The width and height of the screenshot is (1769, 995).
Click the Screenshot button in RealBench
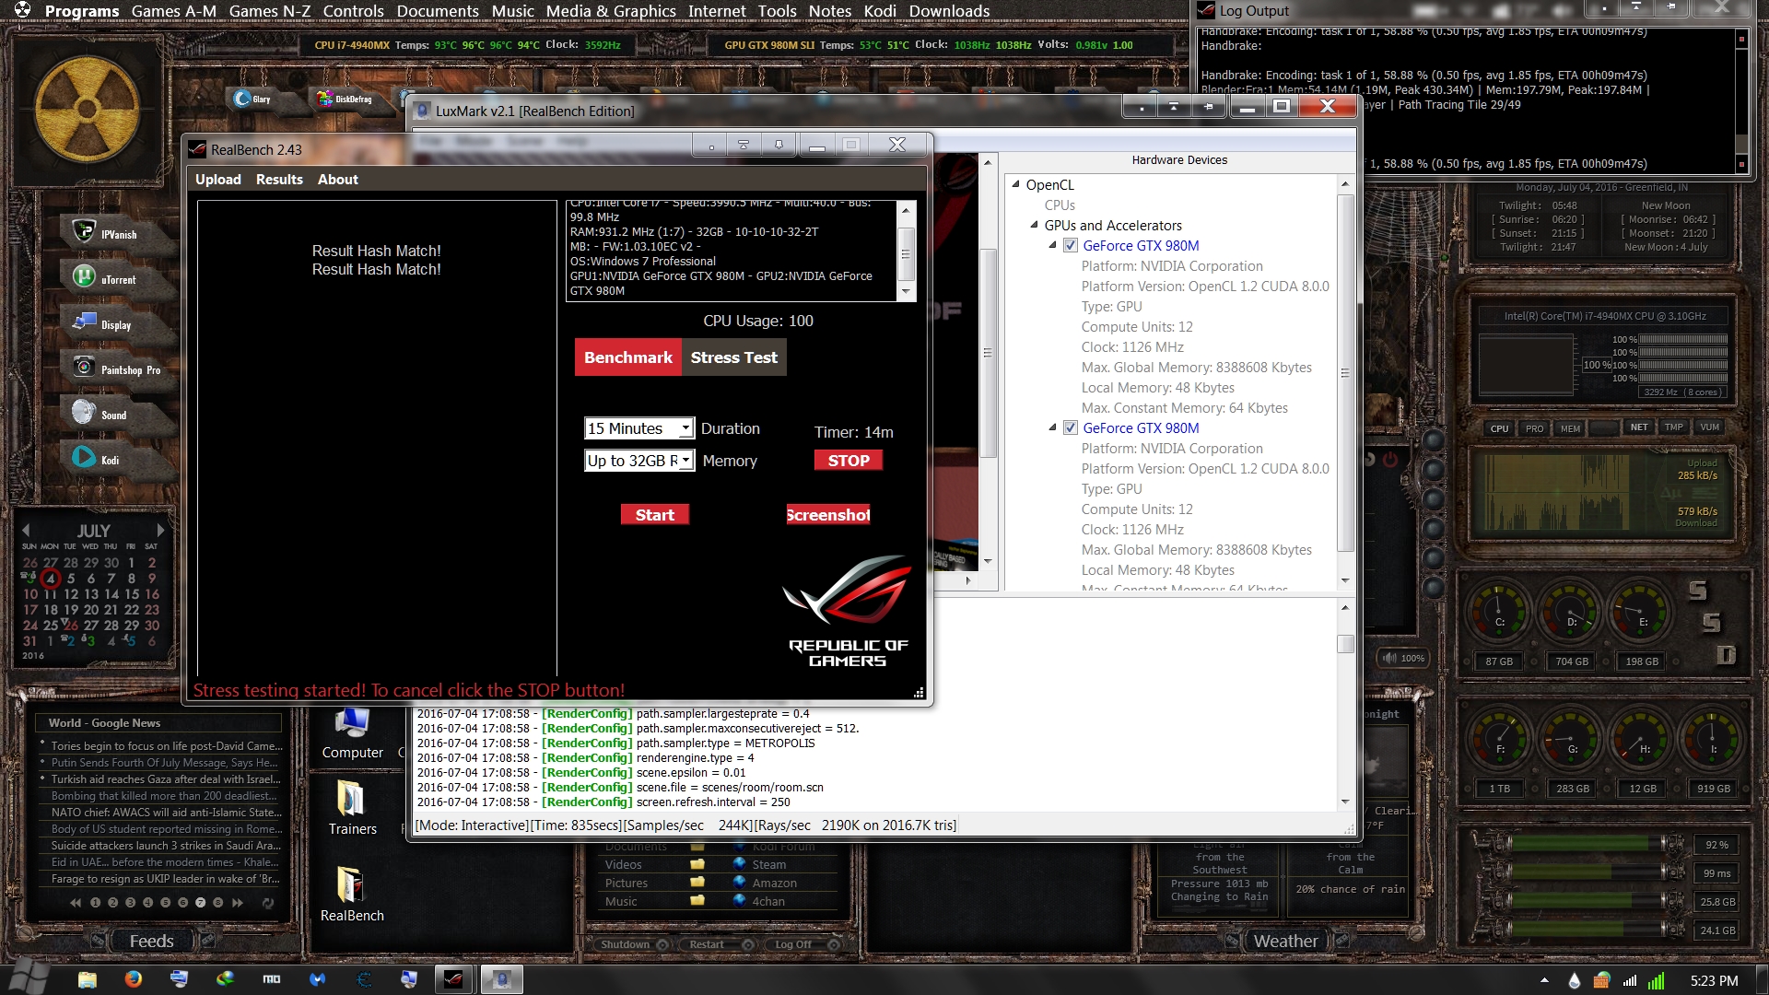pyautogui.click(x=828, y=515)
